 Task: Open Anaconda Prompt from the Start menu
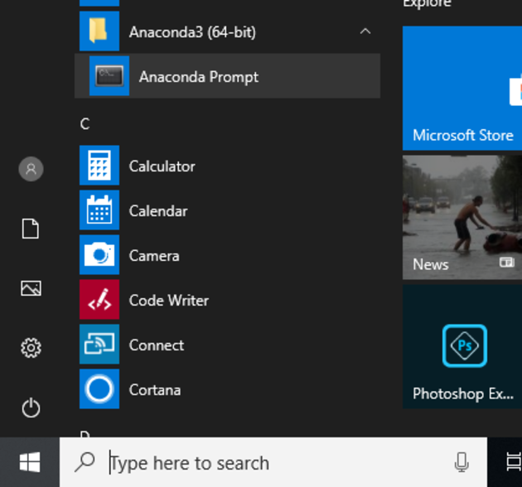coord(227,76)
